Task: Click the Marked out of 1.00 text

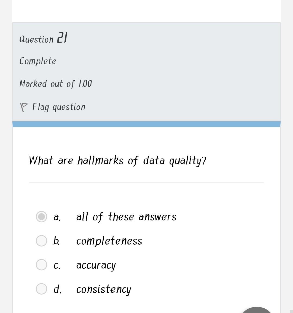Action: coord(55,84)
